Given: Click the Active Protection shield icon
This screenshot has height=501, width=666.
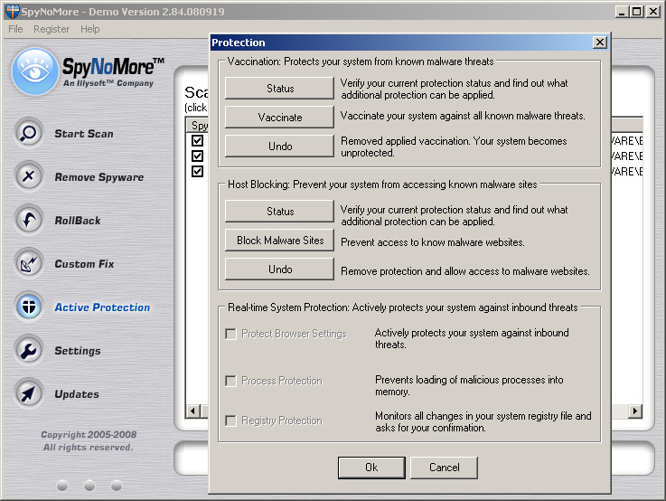Looking at the screenshot, I should pyautogui.click(x=29, y=307).
